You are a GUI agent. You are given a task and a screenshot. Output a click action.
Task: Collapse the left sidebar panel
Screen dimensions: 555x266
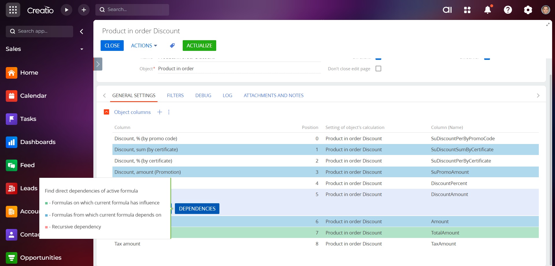(x=82, y=32)
